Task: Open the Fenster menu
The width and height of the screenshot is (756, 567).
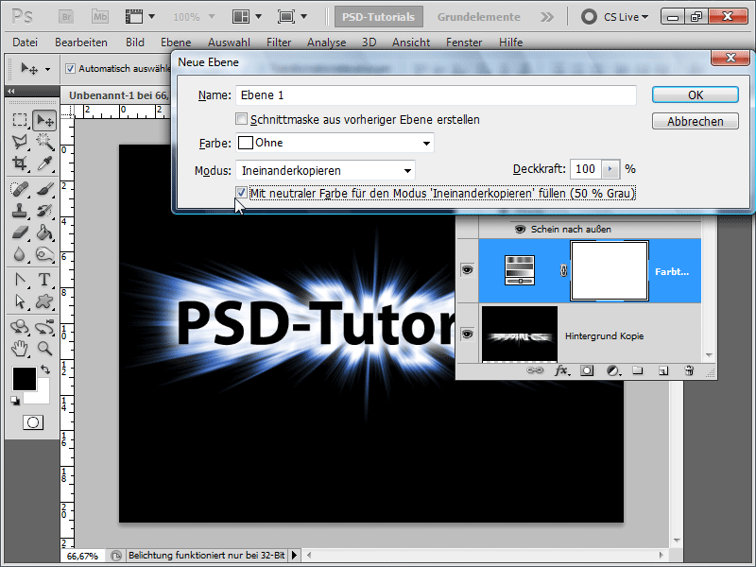Action: pyautogui.click(x=464, y=43)
